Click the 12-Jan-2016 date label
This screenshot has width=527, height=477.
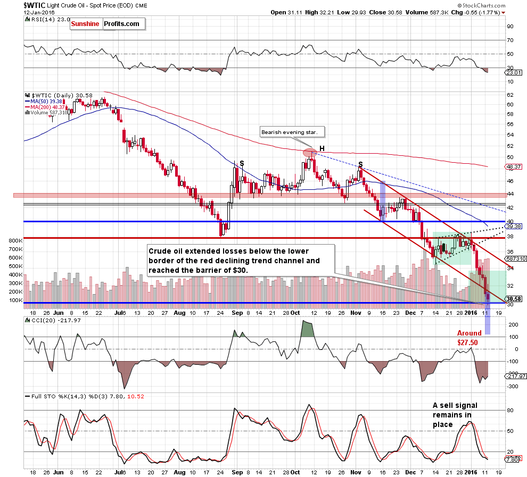(39, 12)
